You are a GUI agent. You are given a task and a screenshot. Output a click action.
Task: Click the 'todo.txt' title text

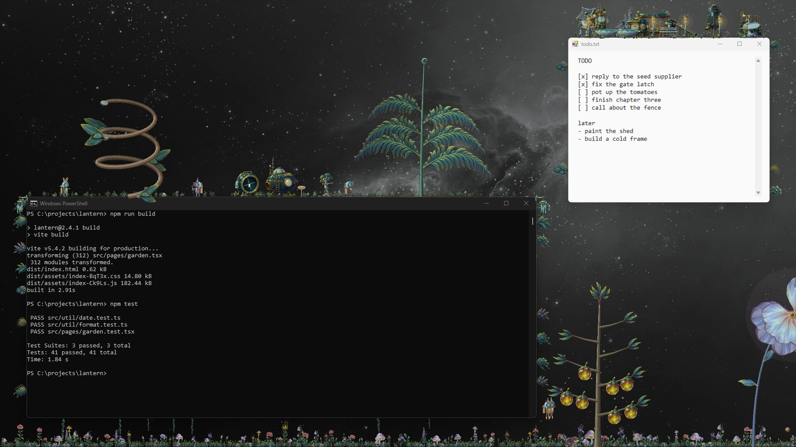(x=590, y=44)
